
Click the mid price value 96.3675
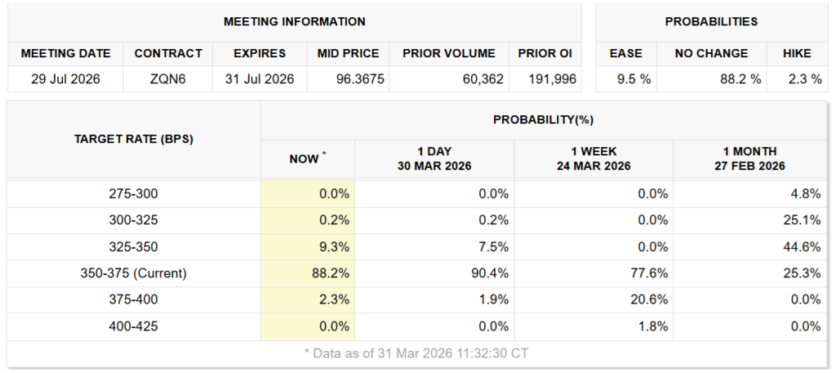click(x=348, y=79)
